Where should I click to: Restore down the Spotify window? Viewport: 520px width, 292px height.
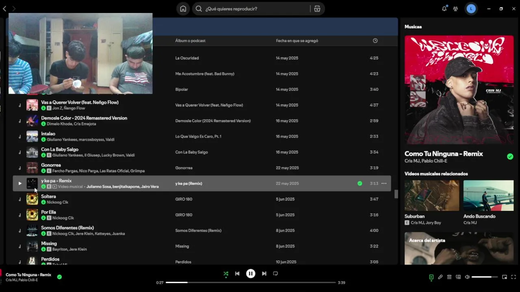click(x=501, y=9)
